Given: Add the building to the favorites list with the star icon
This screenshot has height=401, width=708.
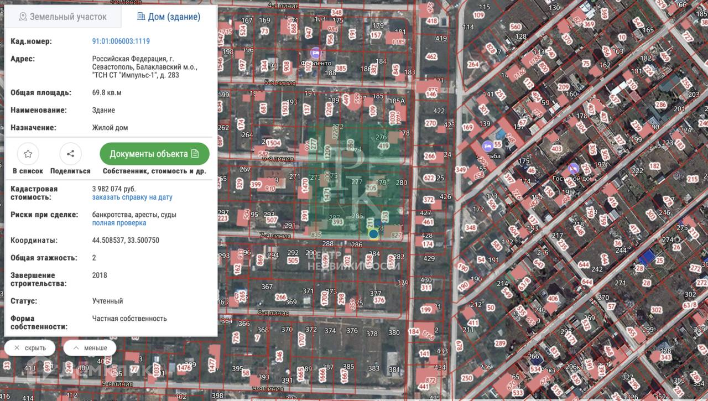Looking at the screenshot, I should pyautogui.click(x=28, y=154).
